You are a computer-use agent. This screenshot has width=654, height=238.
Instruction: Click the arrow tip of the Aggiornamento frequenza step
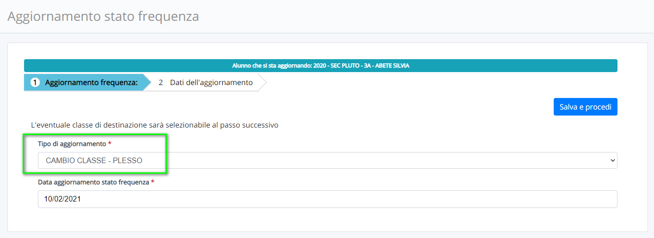(147, 83)
